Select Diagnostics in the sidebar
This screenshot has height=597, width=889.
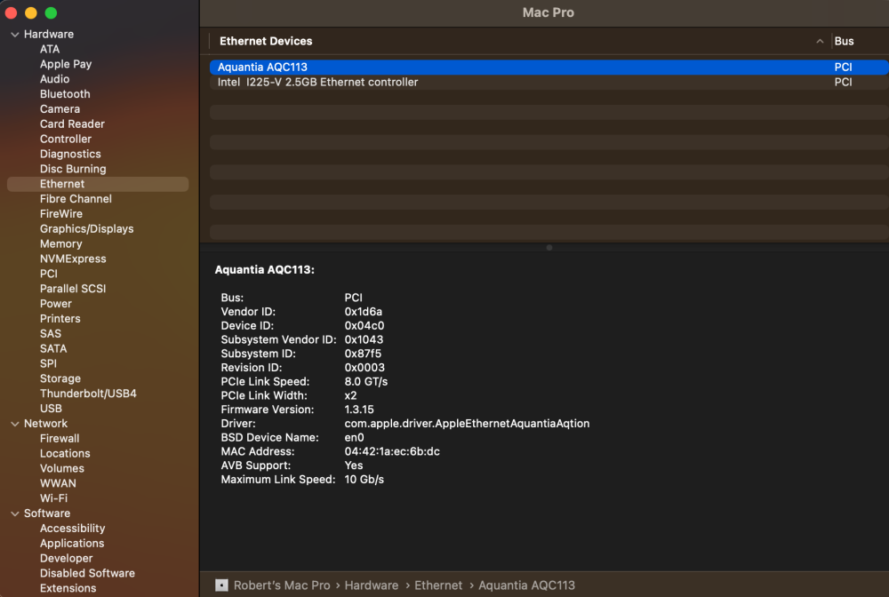tap(70, 154)
